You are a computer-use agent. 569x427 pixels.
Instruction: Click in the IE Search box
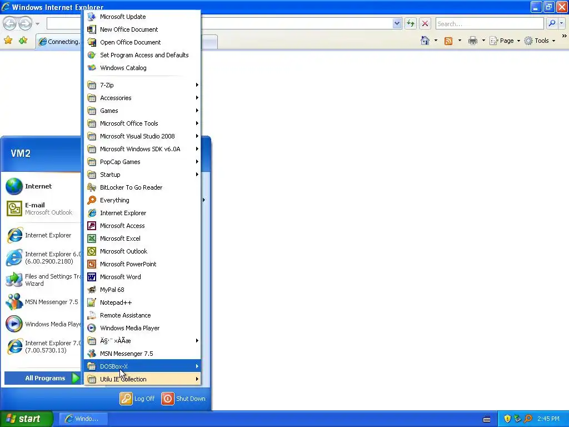(489, 23)
